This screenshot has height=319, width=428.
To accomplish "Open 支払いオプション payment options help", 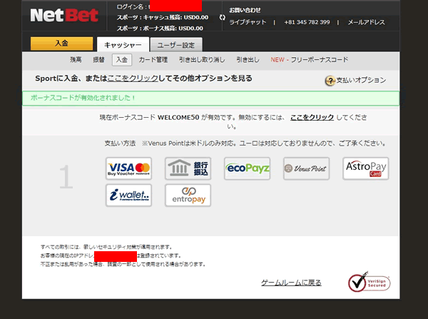I will coord(361,80).
